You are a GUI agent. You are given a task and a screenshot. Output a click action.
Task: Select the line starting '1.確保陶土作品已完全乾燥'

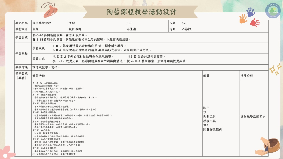[59, 142]
